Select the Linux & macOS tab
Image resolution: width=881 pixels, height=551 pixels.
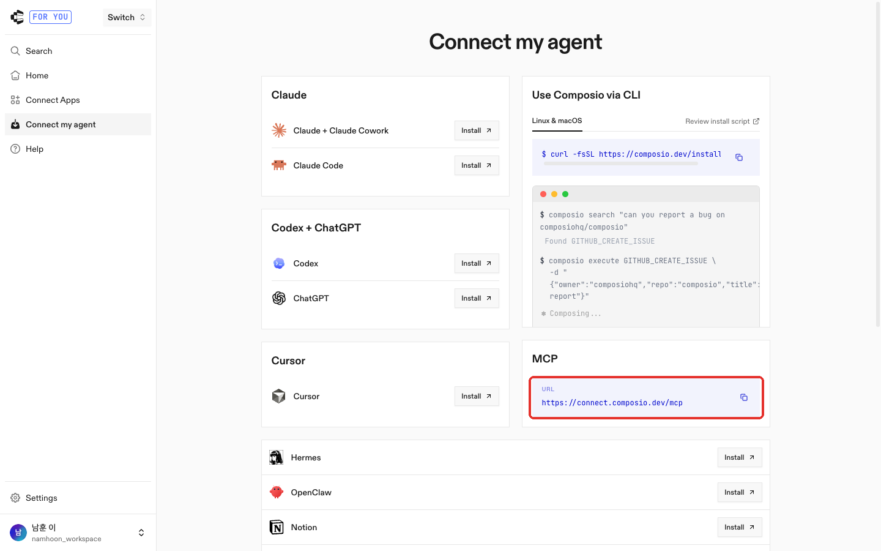pyautogui.click(x=557, y=121)
